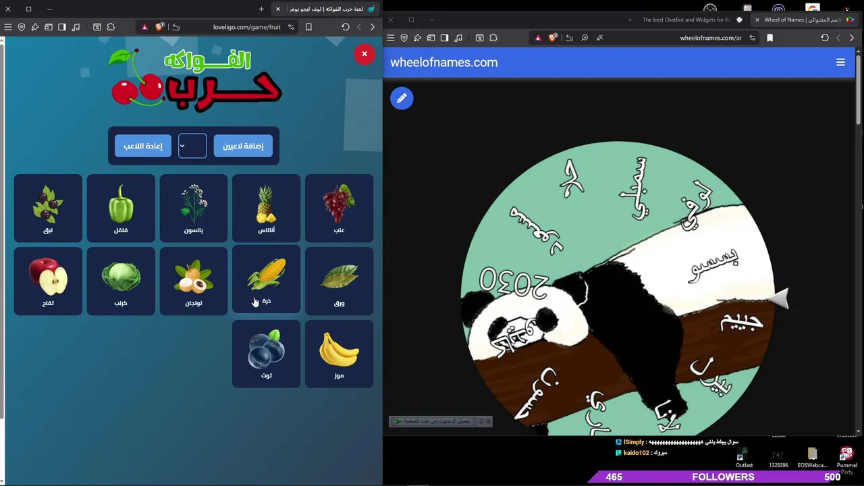This screenshot has height=486, width=864.
Task: Click the إعادة اللاعب button
Action: pyautogui.click(x=143, y=146)
